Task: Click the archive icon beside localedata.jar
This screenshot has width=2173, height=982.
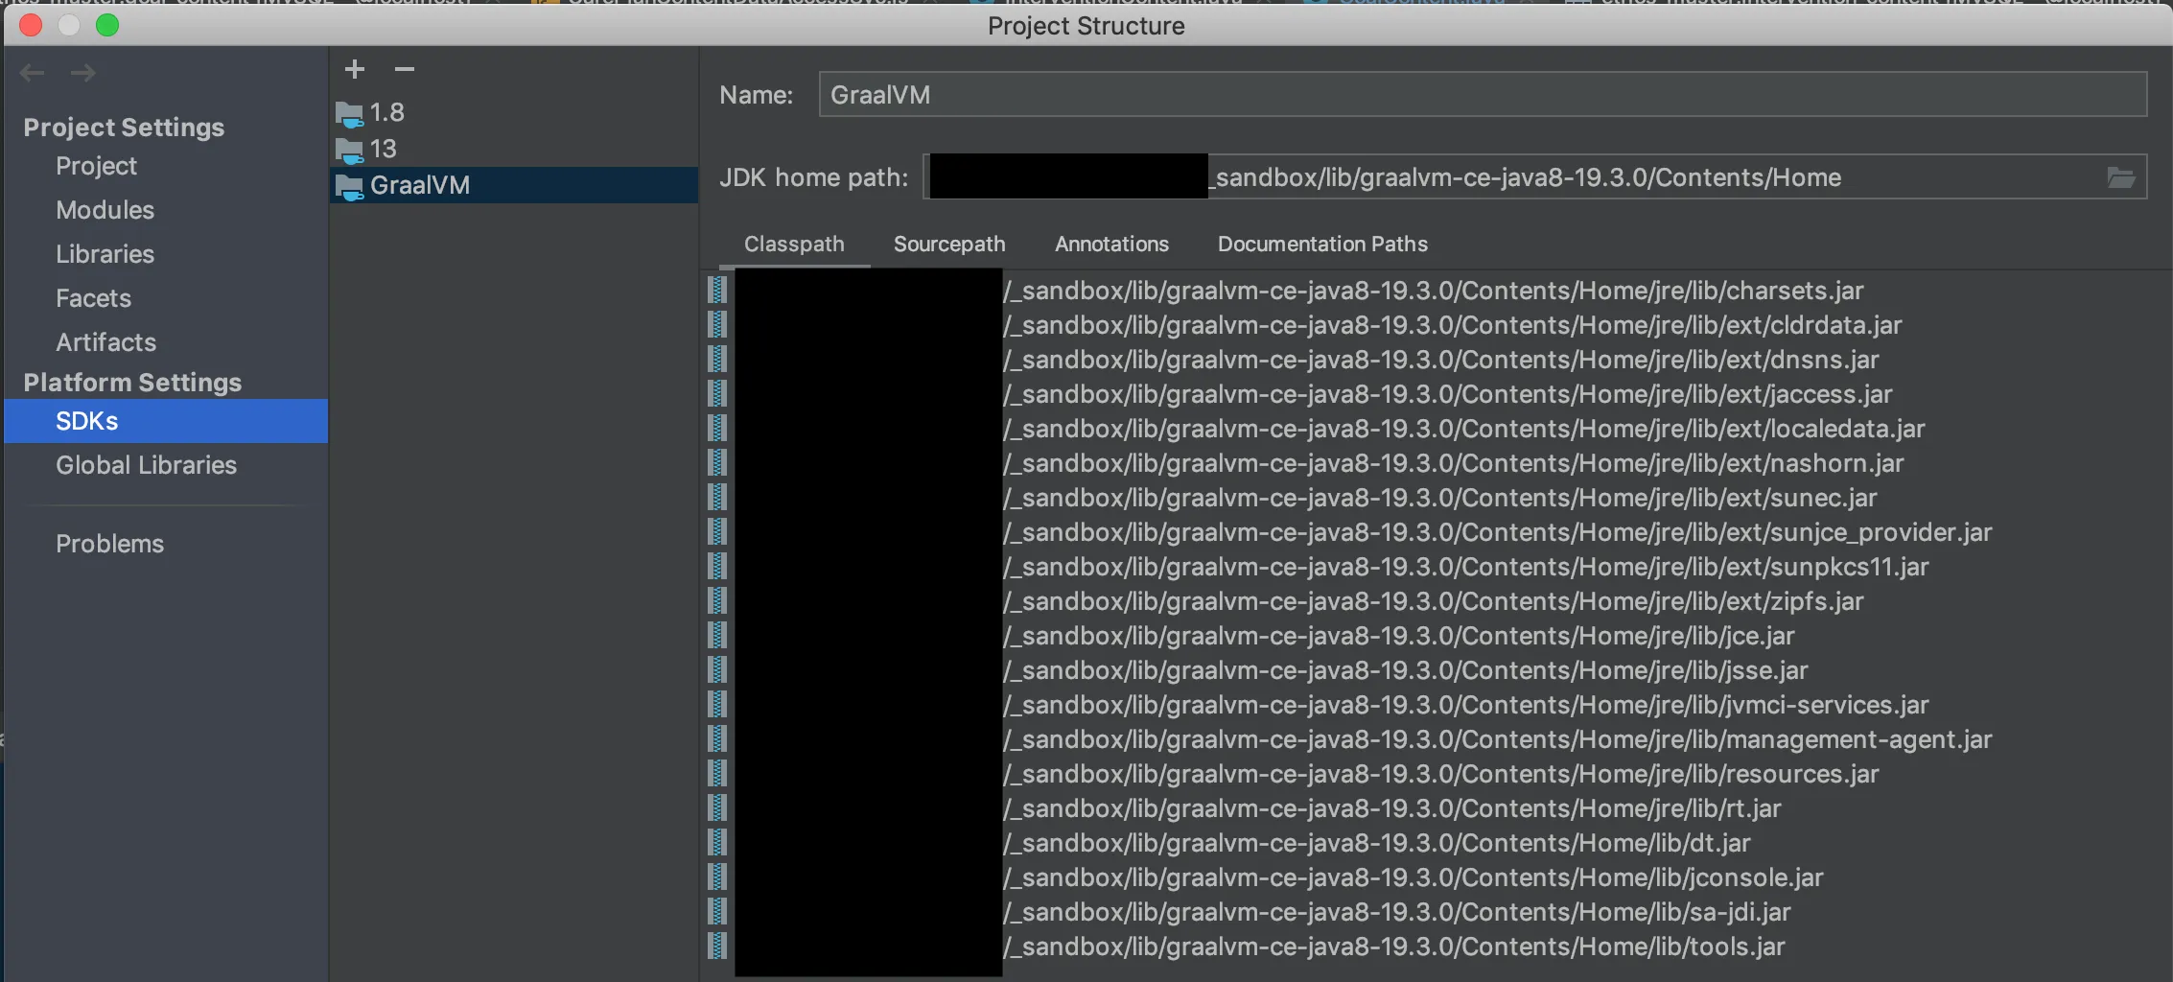Action: [717, 429]
